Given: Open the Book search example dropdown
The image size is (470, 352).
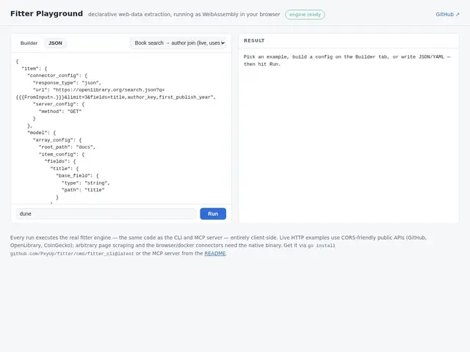Looking at the screenshot, I should point(178,43).
